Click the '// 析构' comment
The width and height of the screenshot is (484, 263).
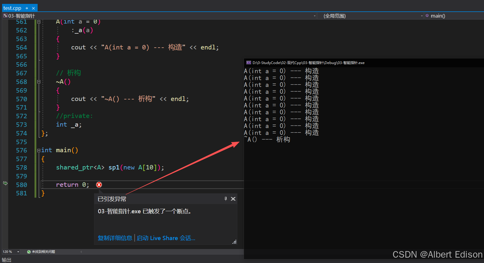pos(68,73)
